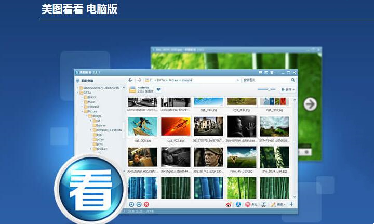Open the 编辑 edit dropdown
The image size is (374, 224).
tap(277, 204)
